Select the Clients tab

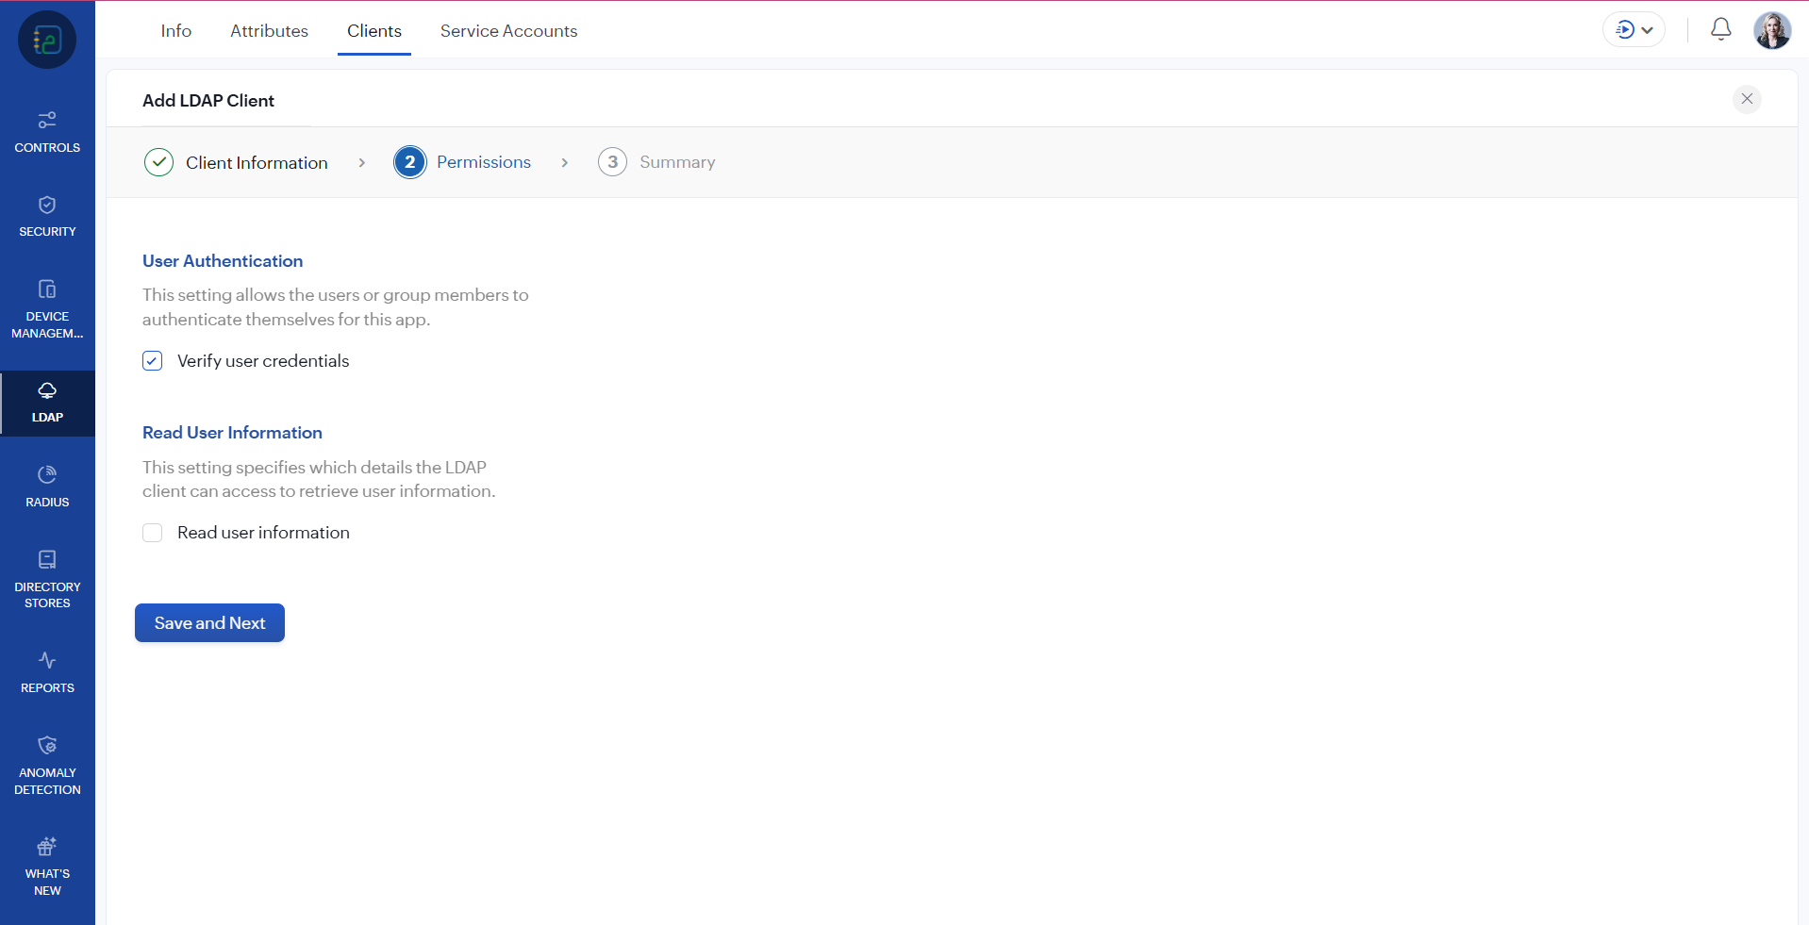[x=374, y=31]
